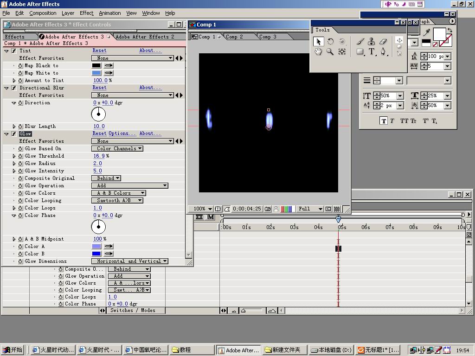Select the Rotation tool
Image resolution: width=475 pixels, height=356 pixels.
click(330, 41)
